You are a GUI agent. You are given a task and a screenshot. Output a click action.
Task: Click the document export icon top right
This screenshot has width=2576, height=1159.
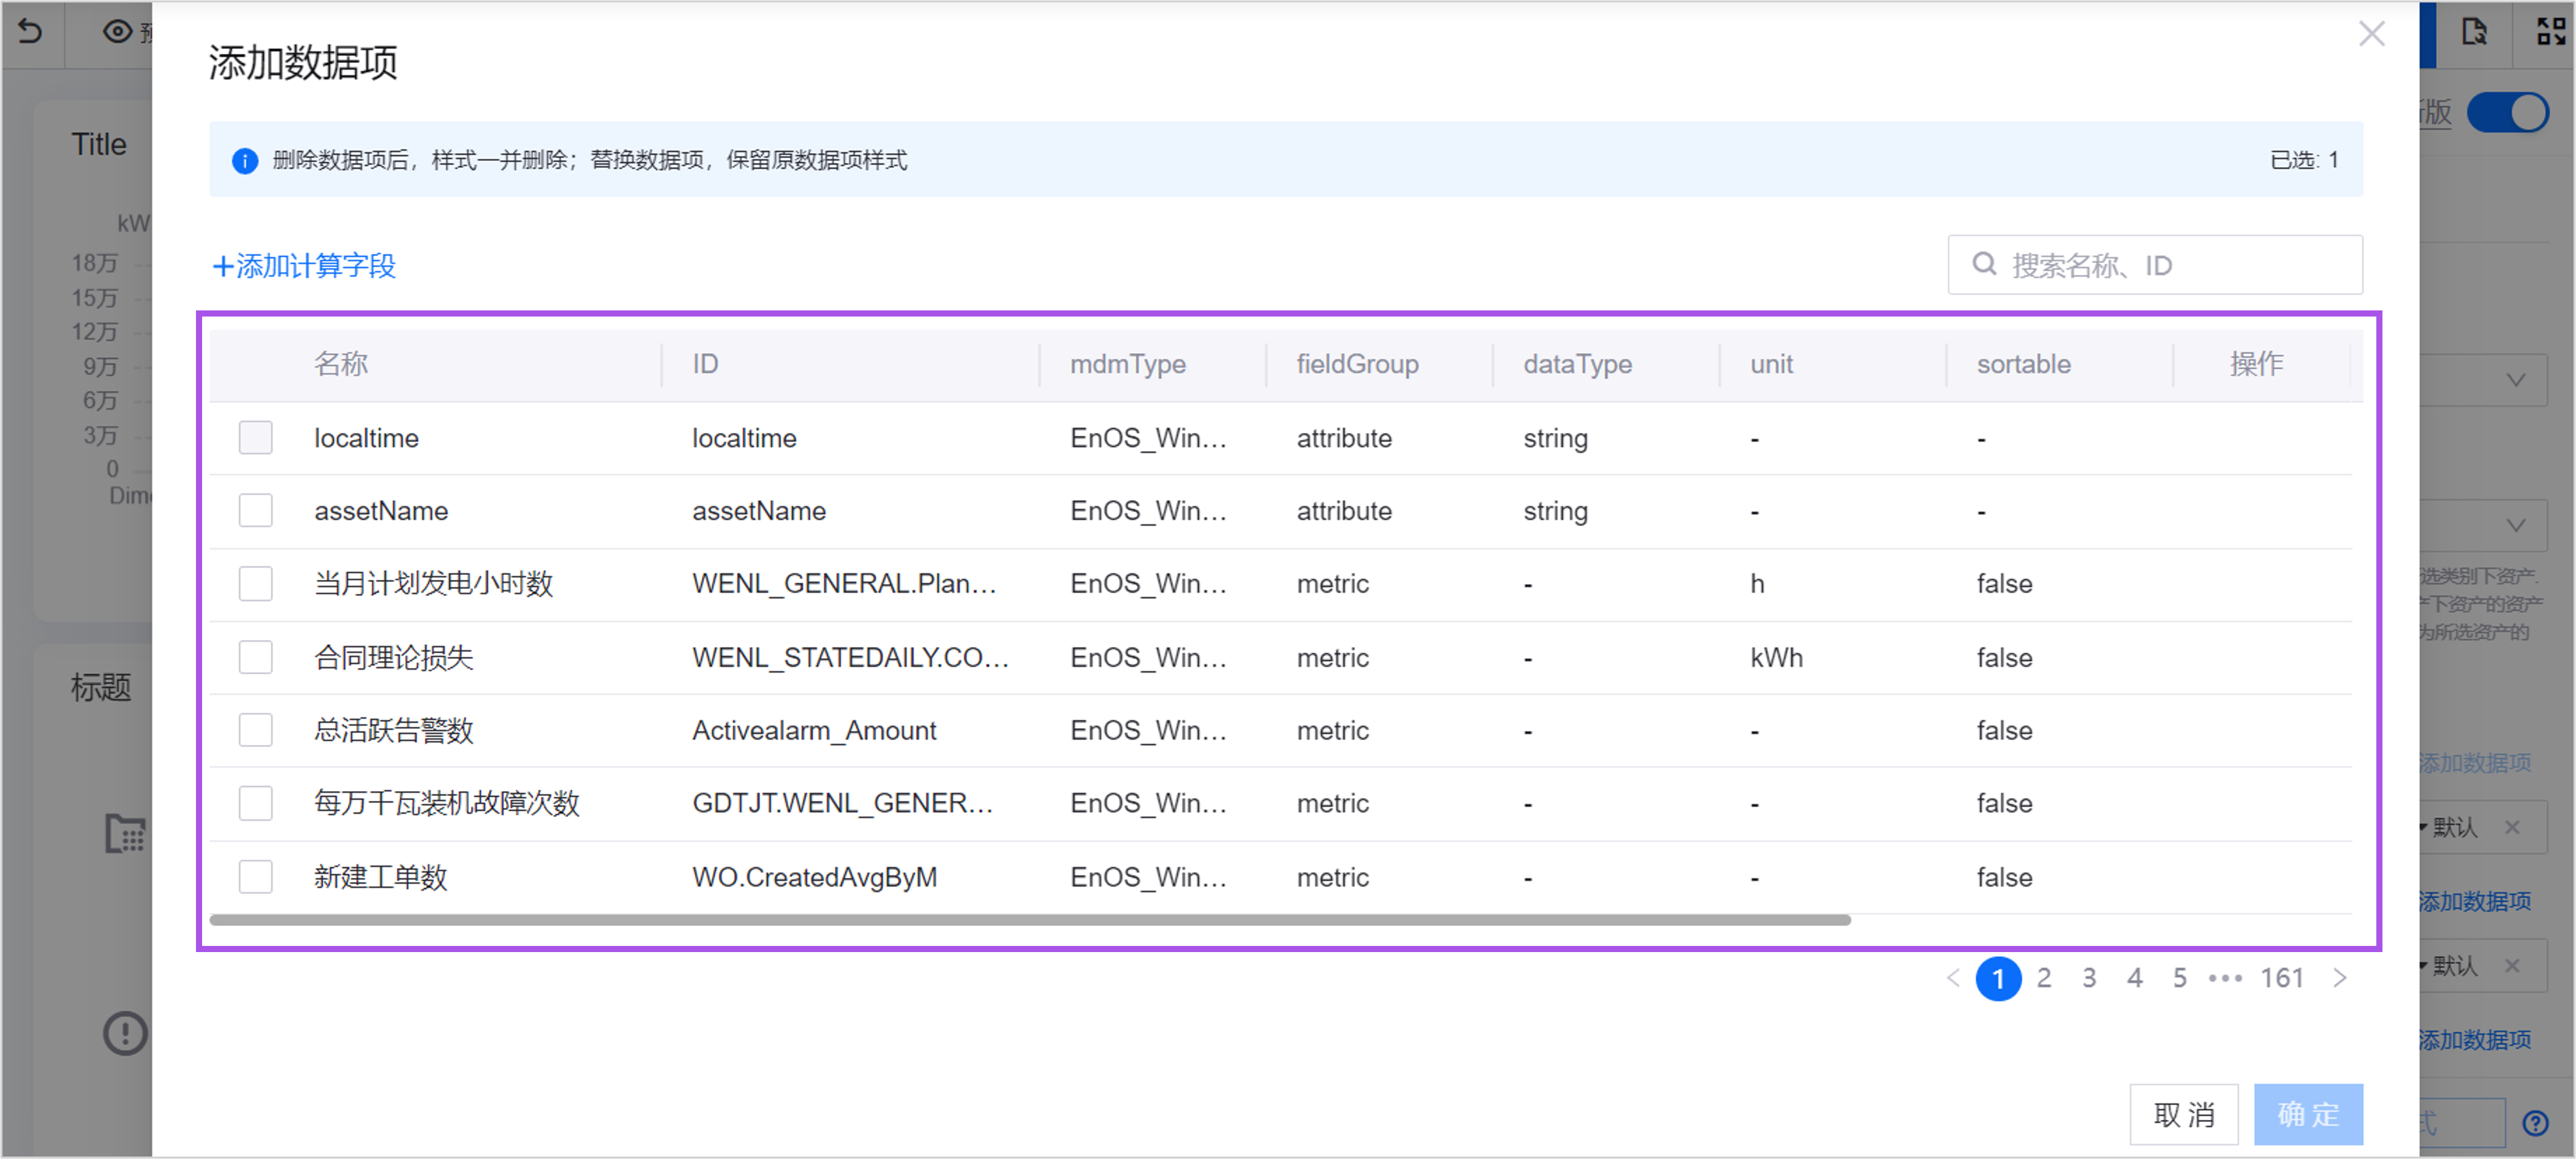[x=2474, y=32]
